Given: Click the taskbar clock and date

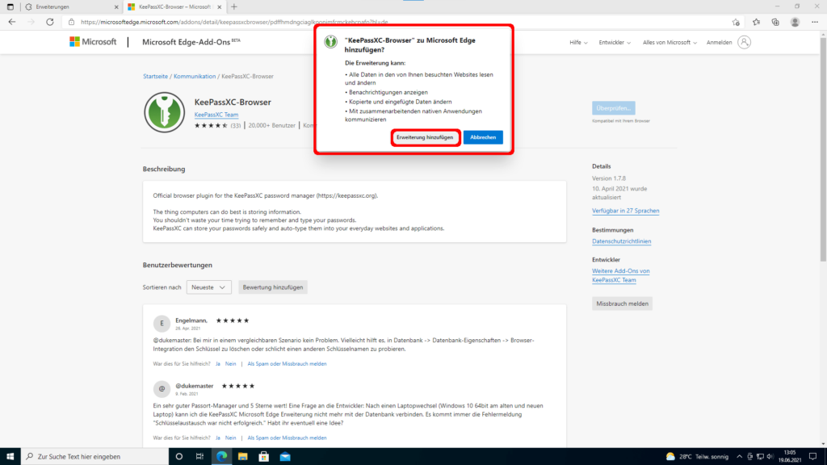Looking at the screenshot, I should 790,457.
